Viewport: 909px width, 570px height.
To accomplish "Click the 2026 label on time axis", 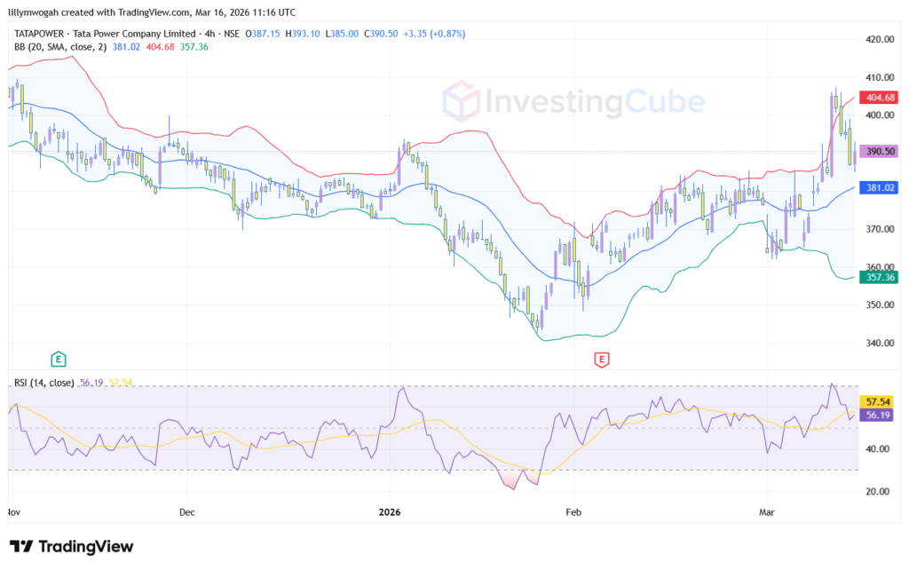I will click(x=391, y=512).
